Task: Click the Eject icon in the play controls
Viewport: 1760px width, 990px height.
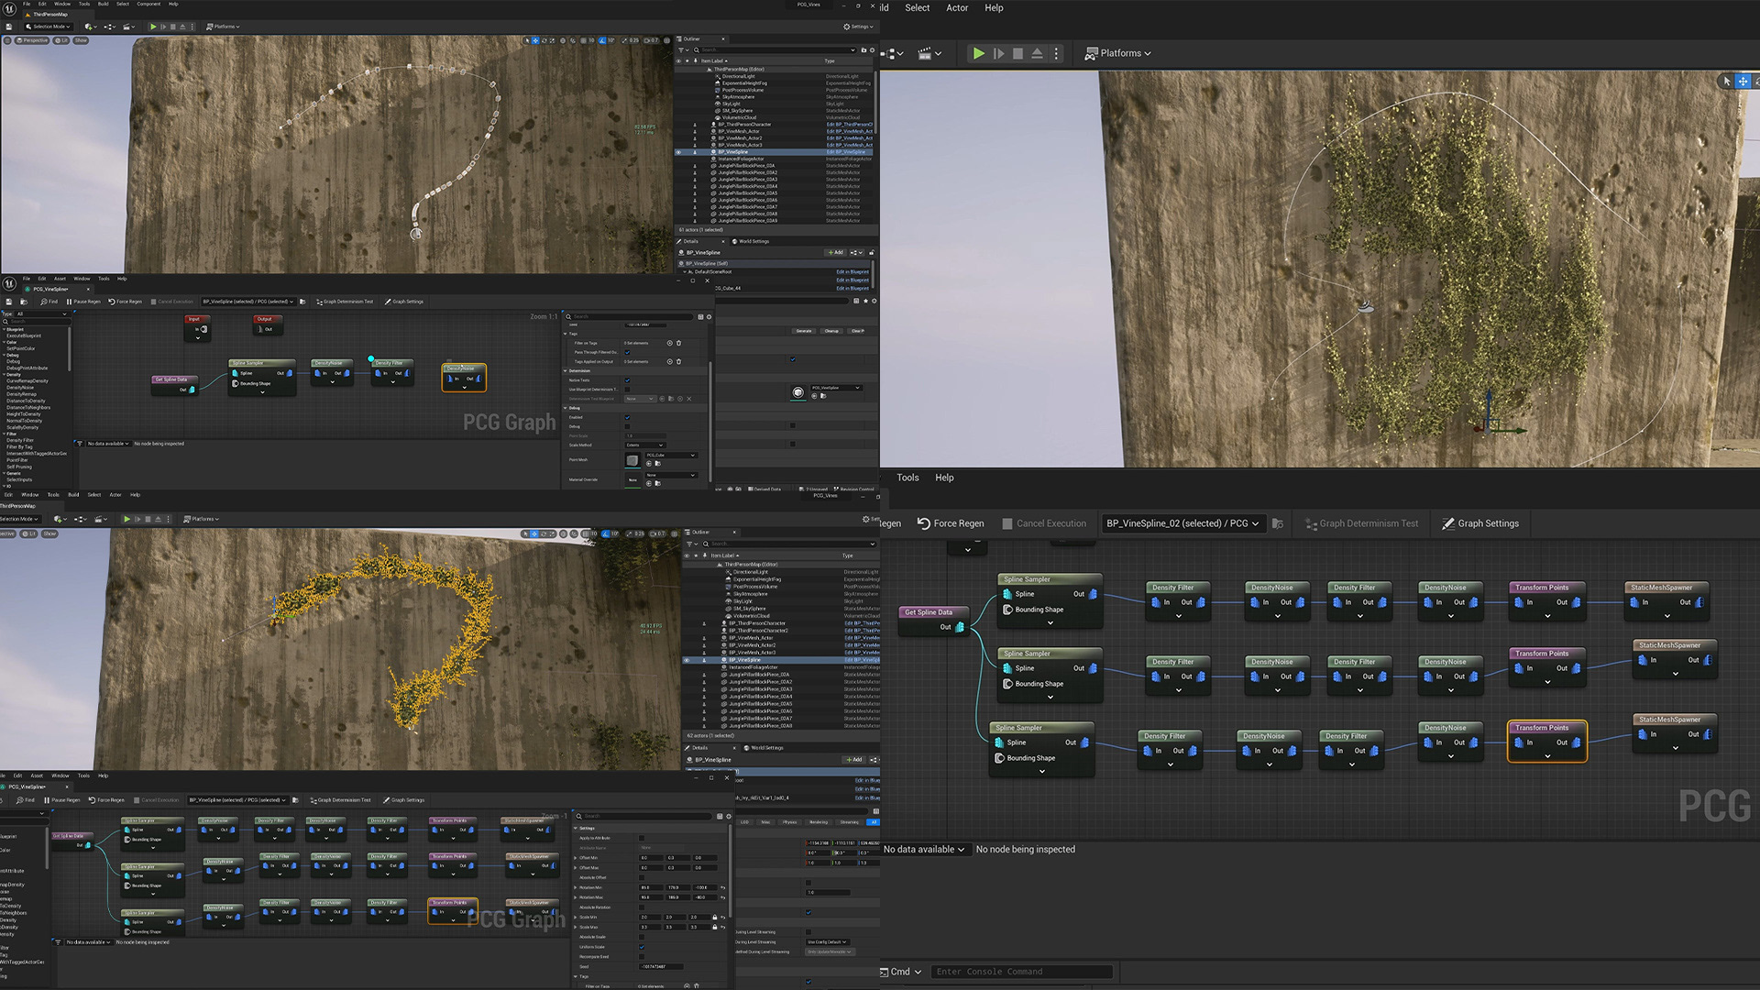Action: (x=1037, y=54)
